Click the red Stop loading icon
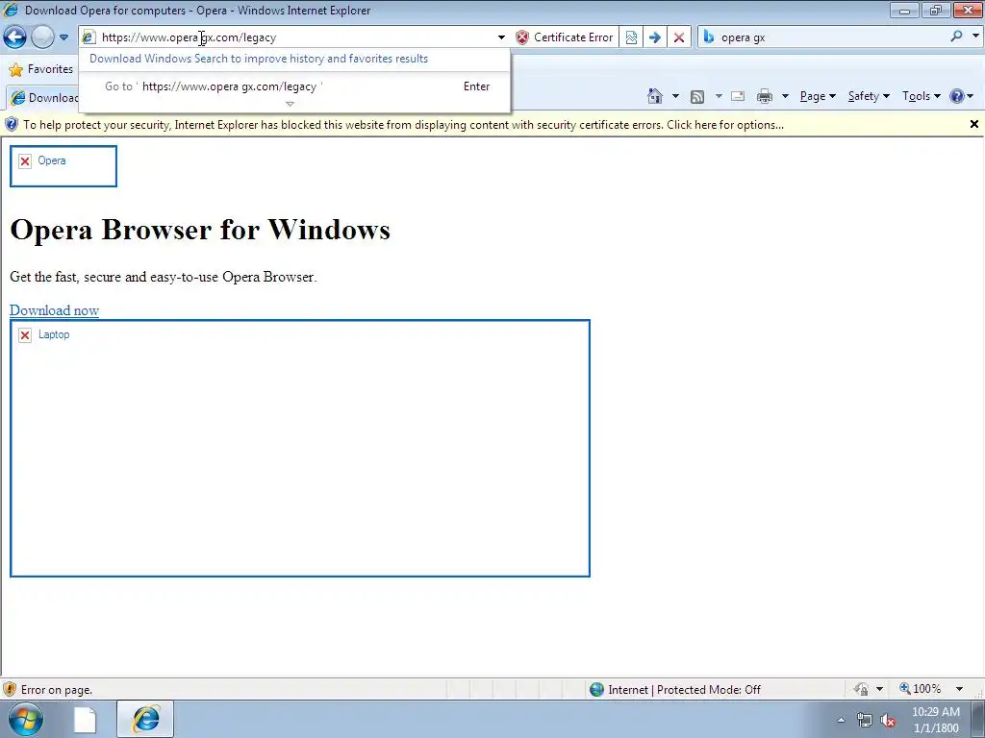This screenshot has width=985, height=738. 679,37
